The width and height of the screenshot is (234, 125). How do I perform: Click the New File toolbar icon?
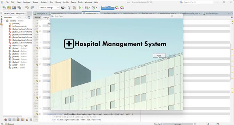click(4, 8)
